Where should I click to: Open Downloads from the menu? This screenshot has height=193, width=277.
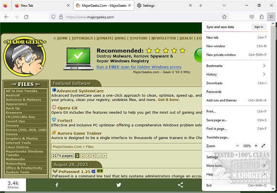(x=236, y=83)
